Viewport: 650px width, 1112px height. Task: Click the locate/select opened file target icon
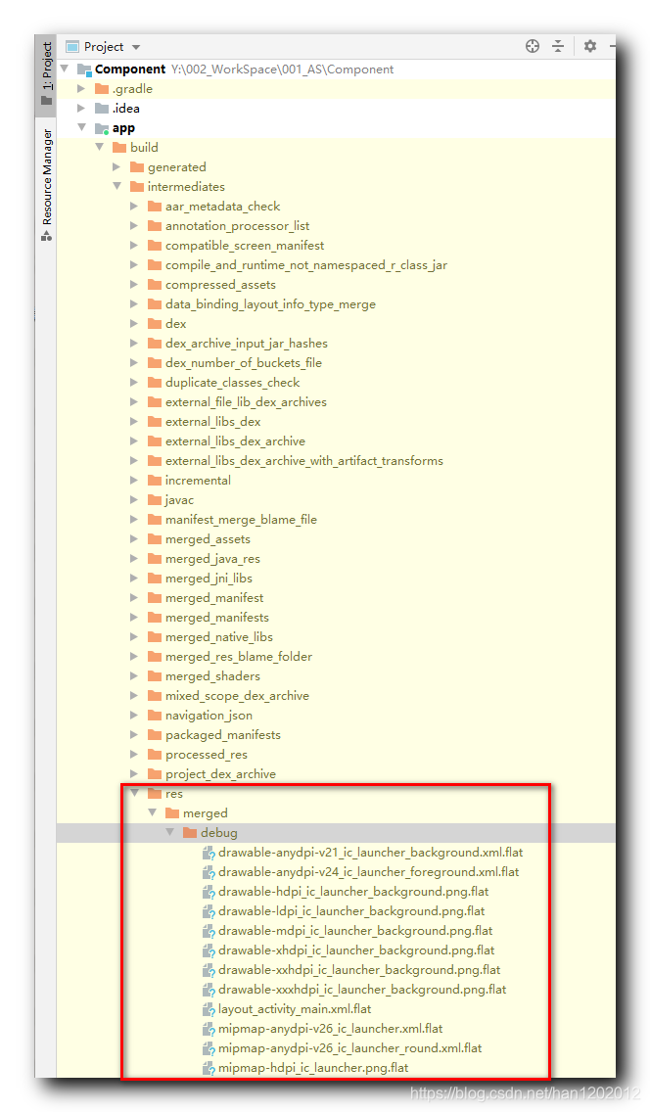coord(533,47)
